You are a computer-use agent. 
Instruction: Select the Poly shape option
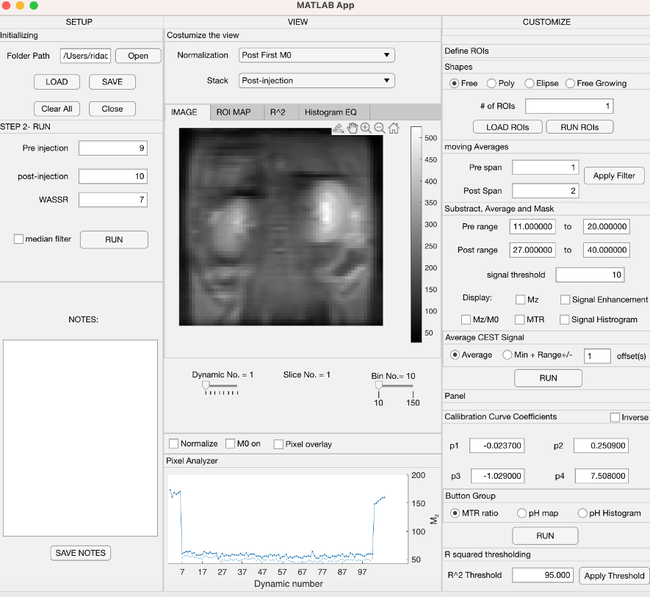click(x=491, y=83)
